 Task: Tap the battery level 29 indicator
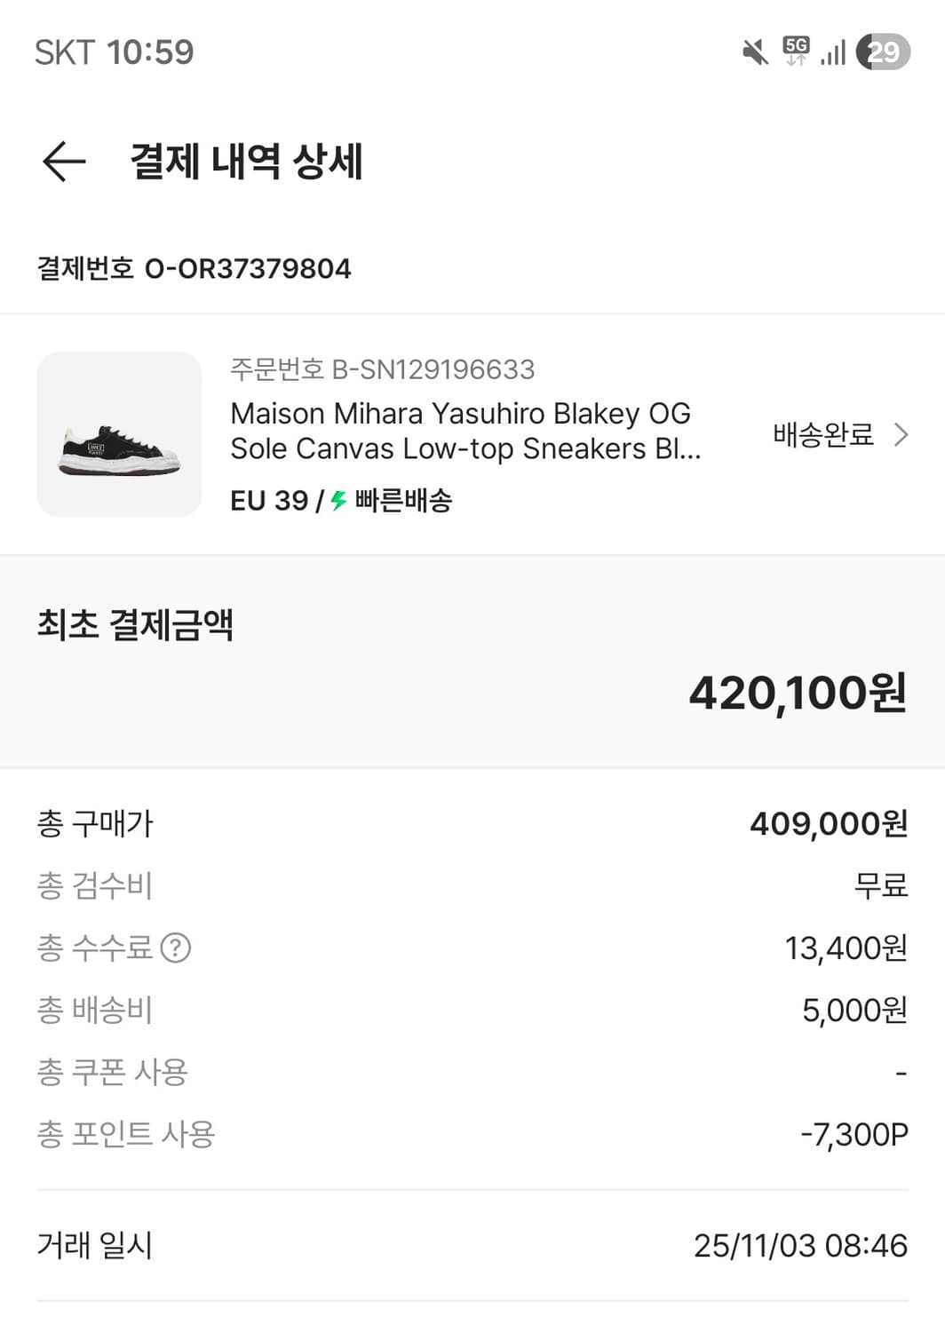[x=883, y=52]
